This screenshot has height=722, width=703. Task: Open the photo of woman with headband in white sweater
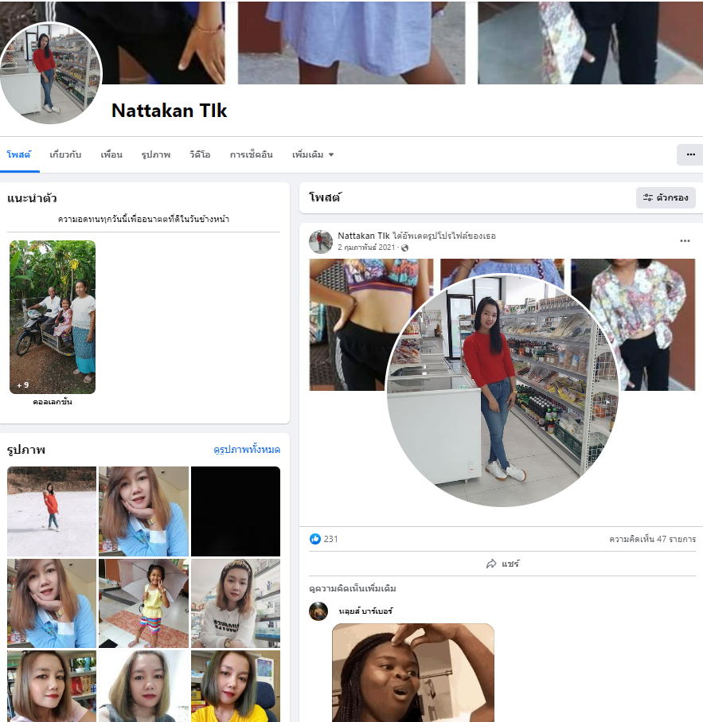click(x=236, y=603)
